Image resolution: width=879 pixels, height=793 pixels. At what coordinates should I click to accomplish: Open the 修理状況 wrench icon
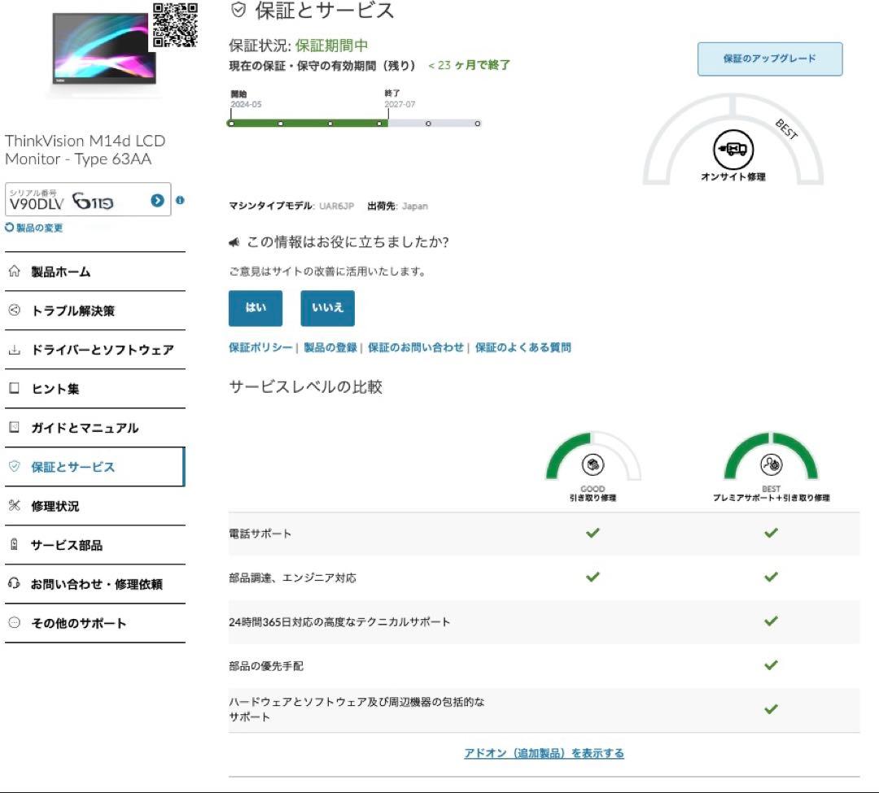pos(13,506)
